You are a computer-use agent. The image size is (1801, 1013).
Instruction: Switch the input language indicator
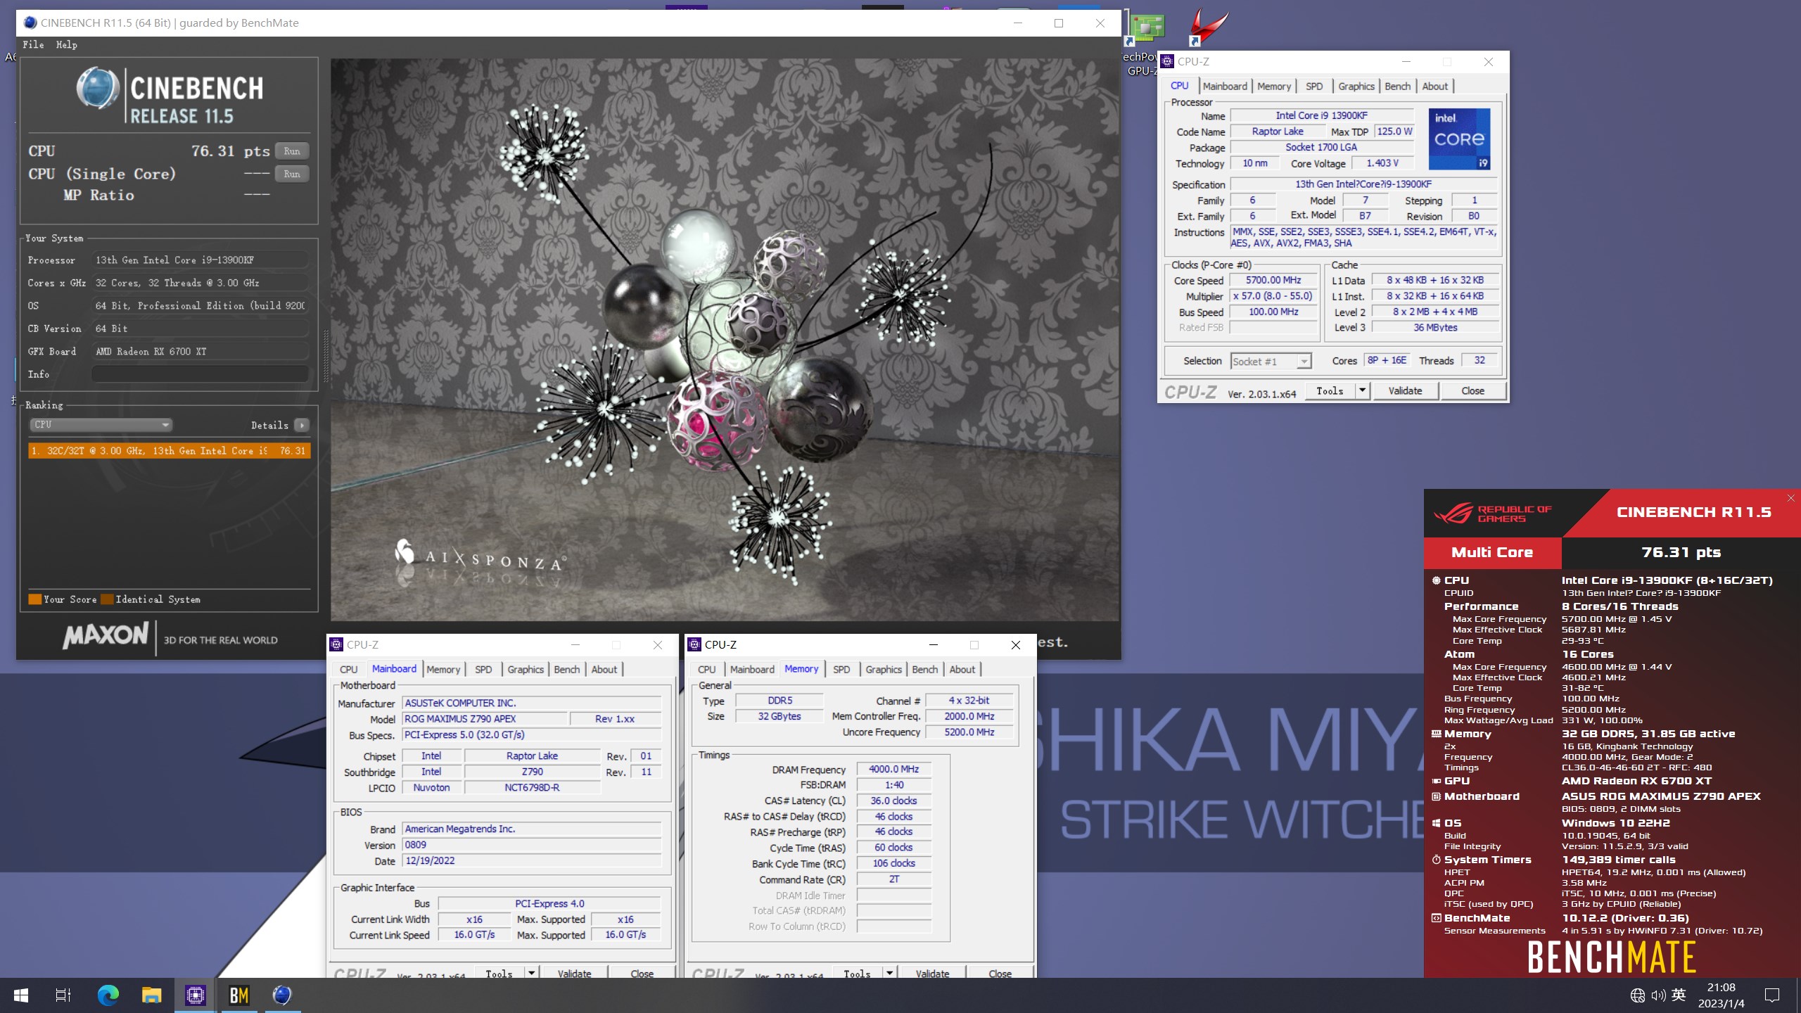point(1679,995)
